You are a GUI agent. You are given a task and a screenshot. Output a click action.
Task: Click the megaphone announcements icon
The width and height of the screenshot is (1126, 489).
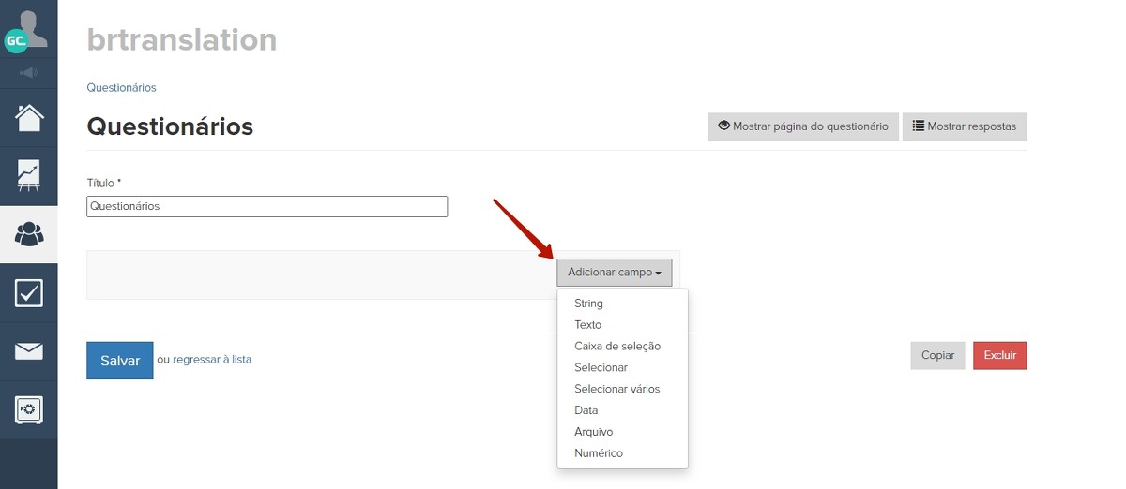pos(28,72)
